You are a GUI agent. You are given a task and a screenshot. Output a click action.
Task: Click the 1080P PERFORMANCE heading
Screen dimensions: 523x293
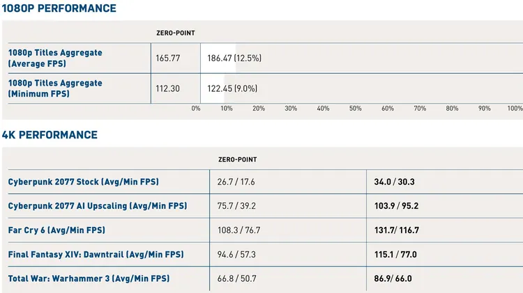(59, 8)
